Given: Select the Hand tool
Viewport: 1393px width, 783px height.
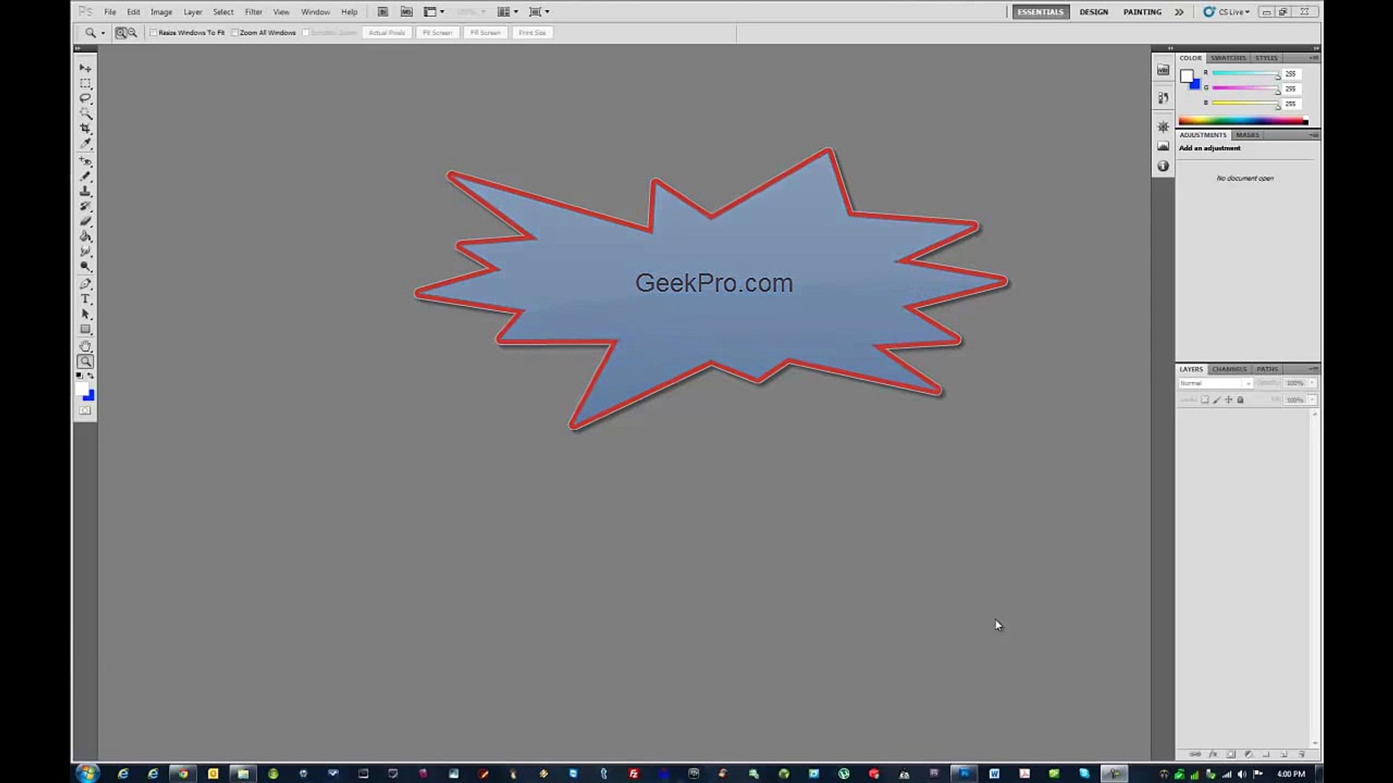Looking at the screenshot, I should (x=85, y=346).
